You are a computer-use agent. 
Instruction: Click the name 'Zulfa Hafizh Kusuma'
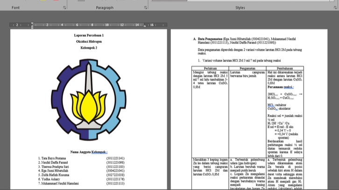pos(55,175)
